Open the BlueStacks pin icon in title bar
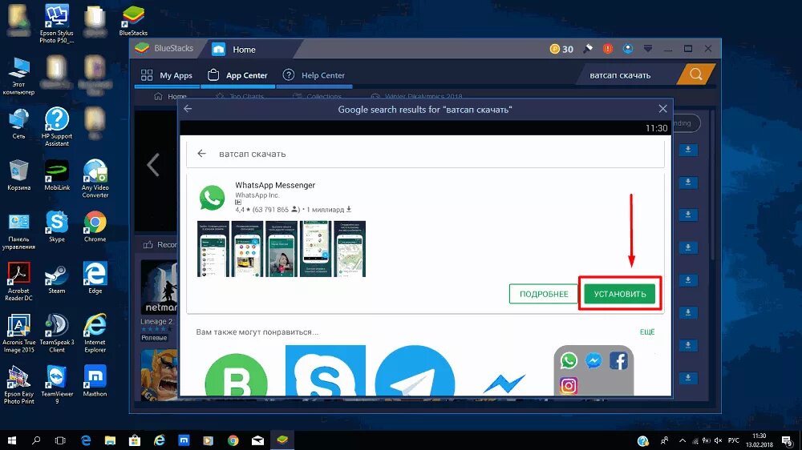The height and width of the screenshot is (450, 802). [x=588, y=49]
